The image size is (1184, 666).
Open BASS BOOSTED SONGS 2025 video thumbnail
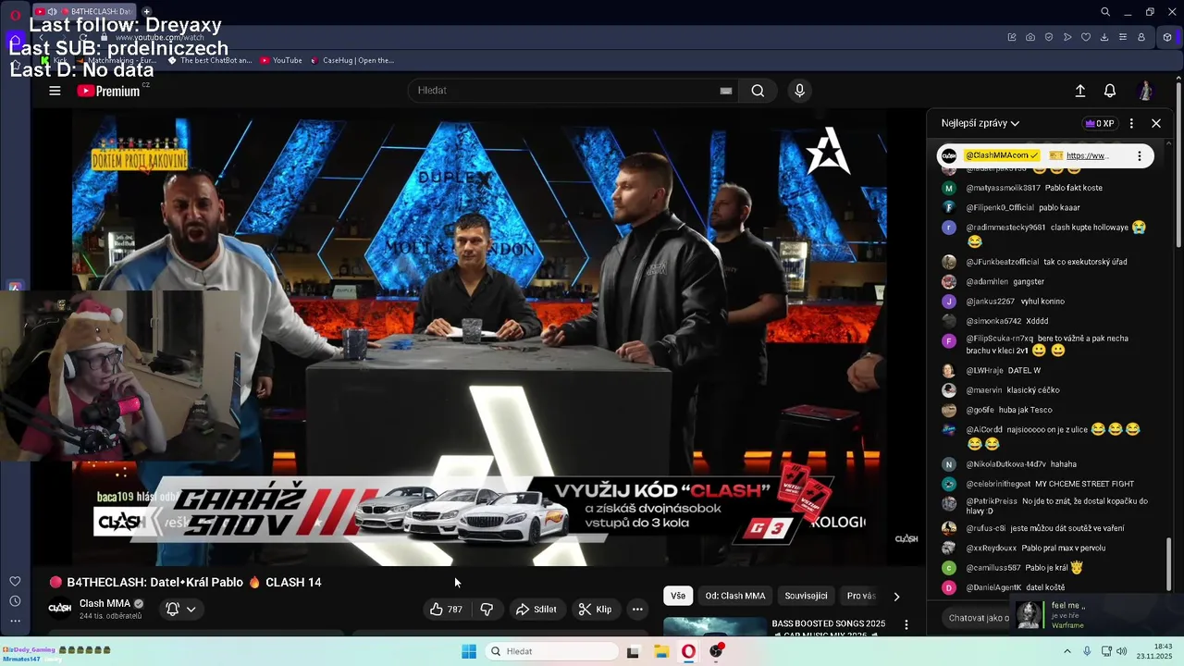click(x=714, y=627)
